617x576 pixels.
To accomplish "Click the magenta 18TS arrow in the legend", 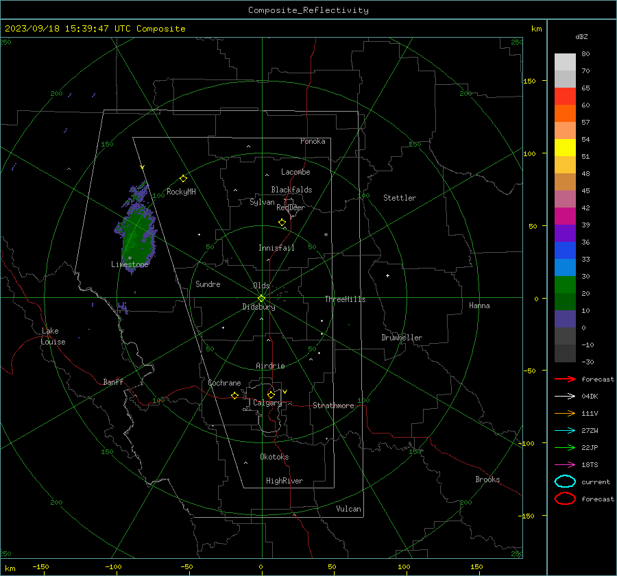I will 565,464.
